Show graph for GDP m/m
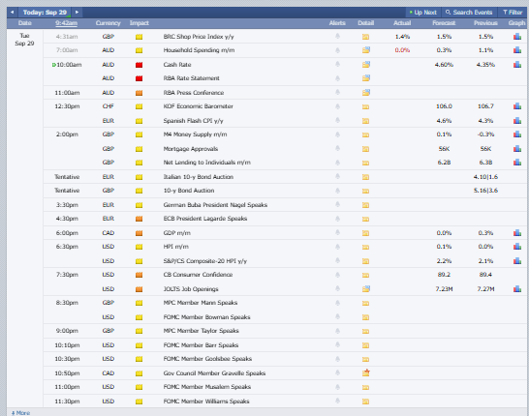529x416 pixels. point(517,233)
